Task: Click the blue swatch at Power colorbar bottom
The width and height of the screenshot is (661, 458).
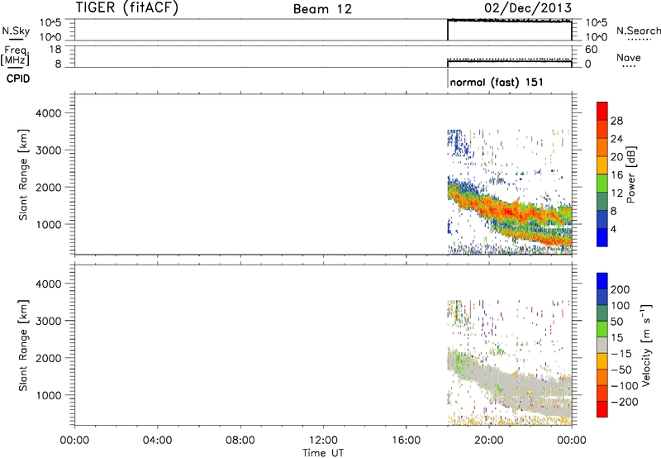Action: coord(602,237)
